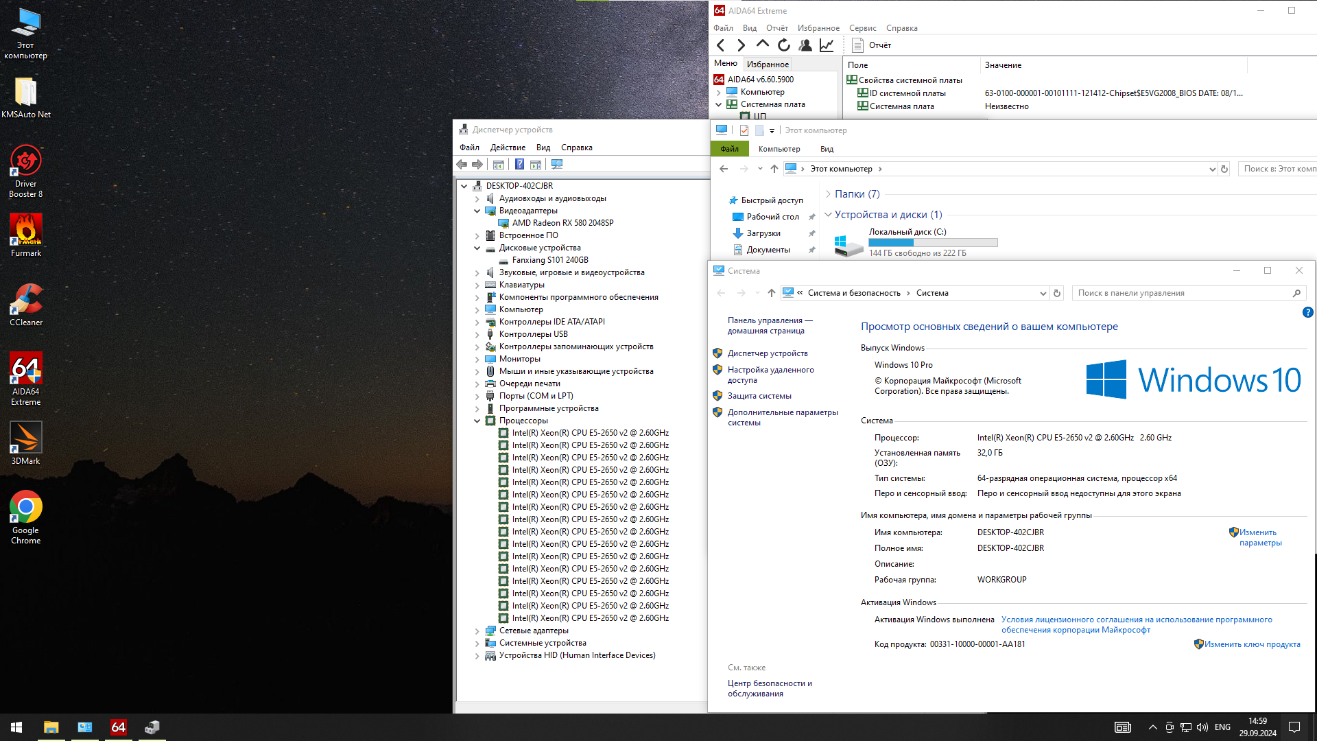
Task: Open AIDA64 Extreme desktop icon
Action: coord(26,379)
